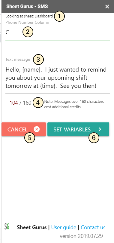Click the SG logo icon
This screenshot has width=114, height=243.
7,226
